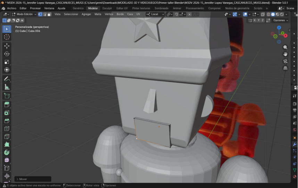Click the zoom magnifier viewport icon
Viewport: 298px width, 188px height.
tap(285, 47)
